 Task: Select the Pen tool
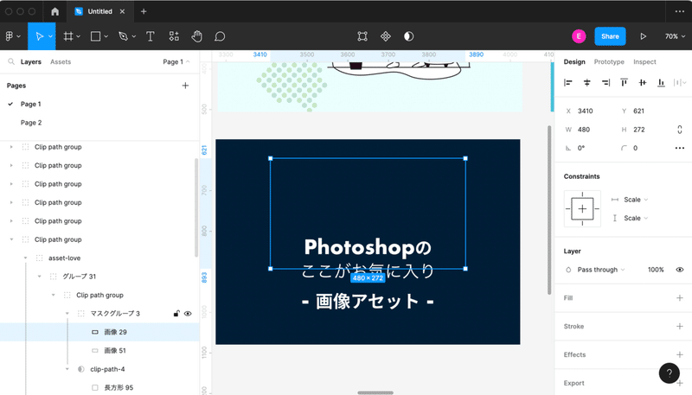click(123, 36)
